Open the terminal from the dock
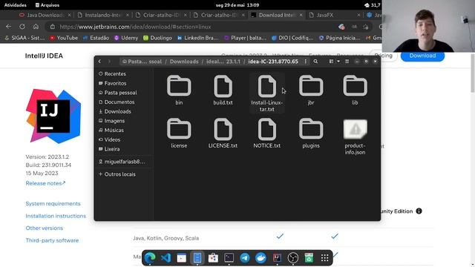This screenshot has height=267, width=475. click(229, 258)
